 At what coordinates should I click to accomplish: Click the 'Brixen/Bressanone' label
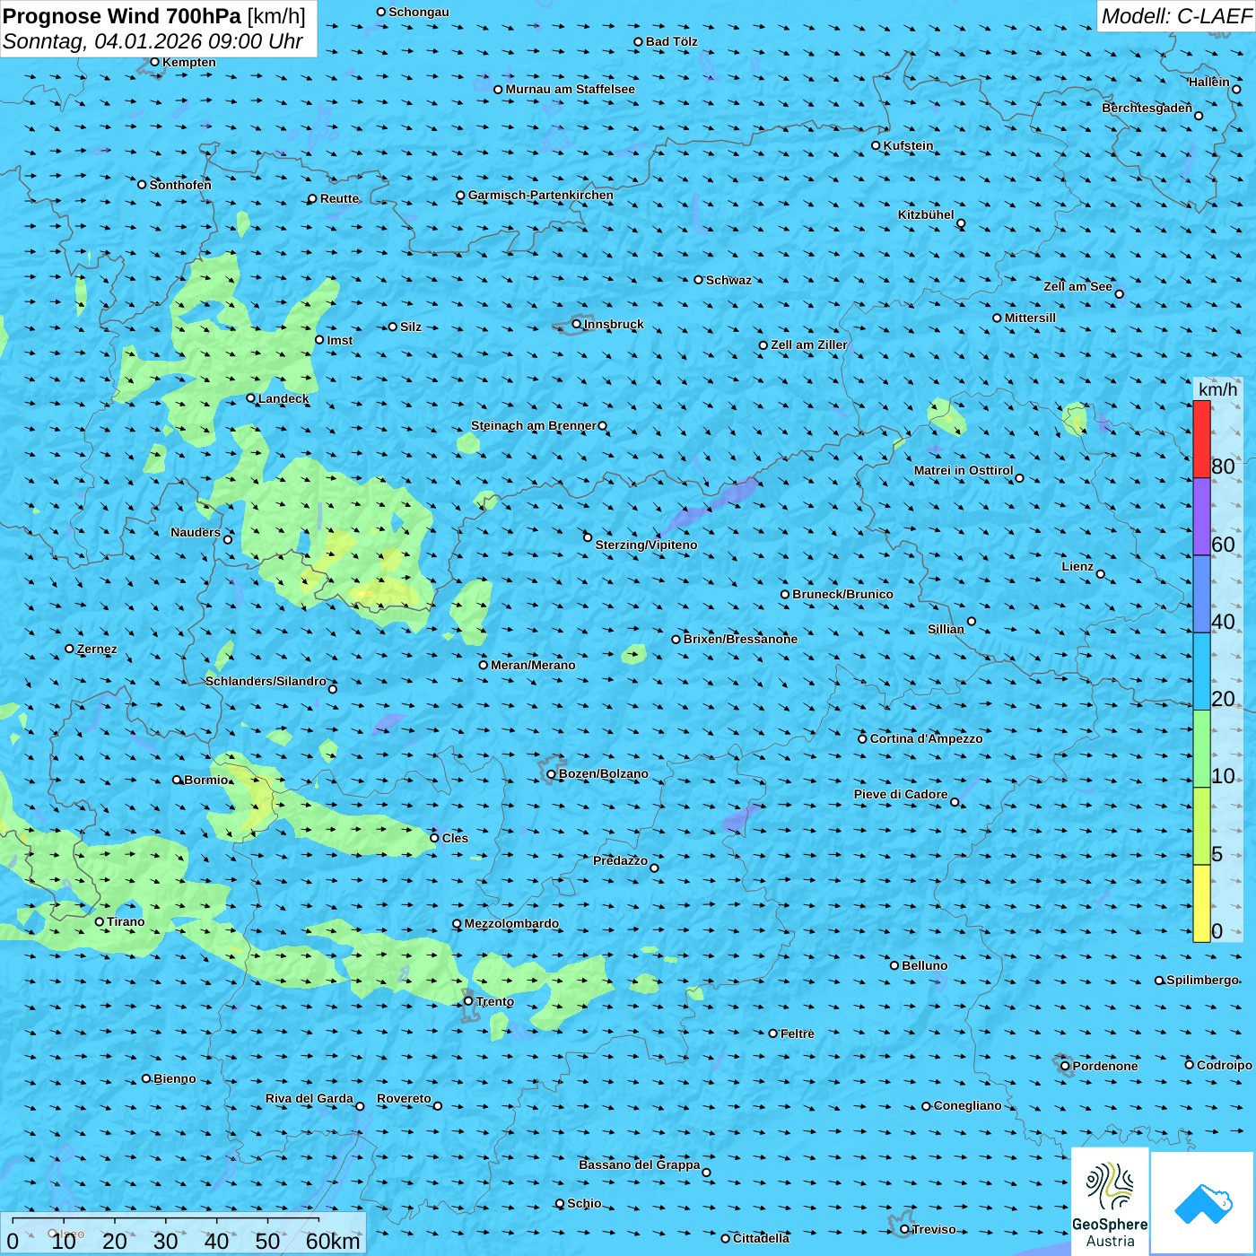tap(741, 639)
